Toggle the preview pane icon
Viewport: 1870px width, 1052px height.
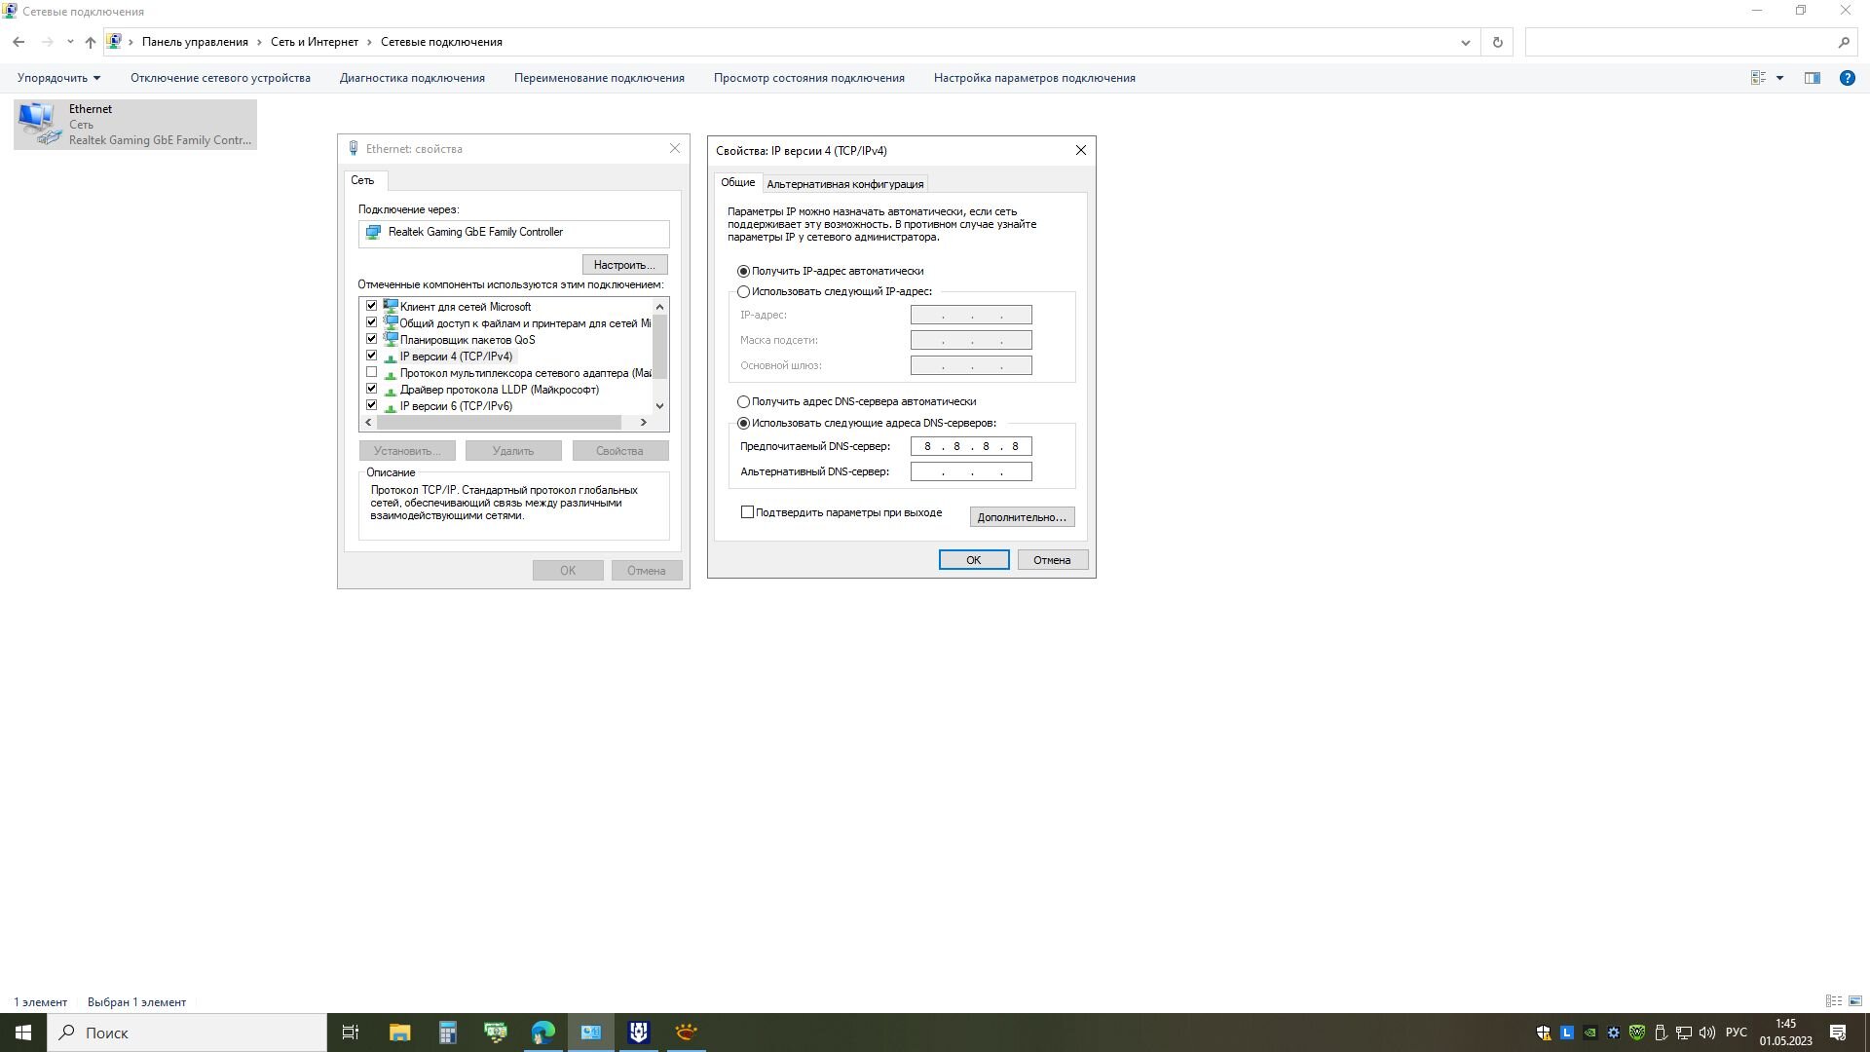click(1812, 78)
